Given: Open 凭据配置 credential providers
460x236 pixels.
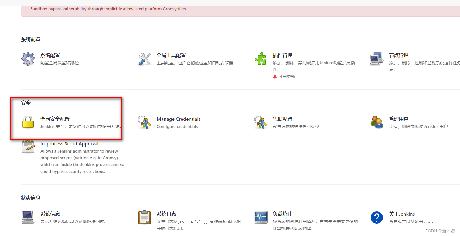Looking at the screenshot, I should (x=282, y=119).
